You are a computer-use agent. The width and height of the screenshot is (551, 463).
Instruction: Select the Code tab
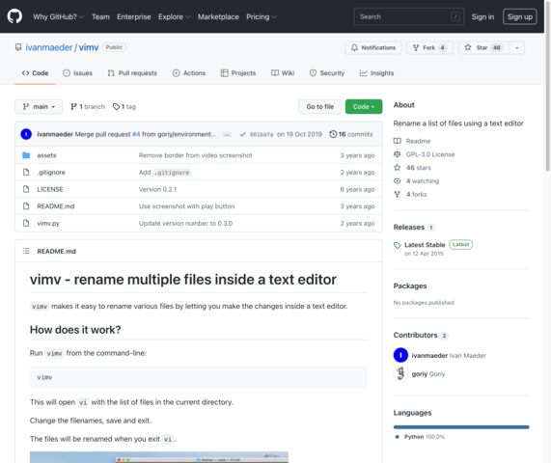coord(35,73)
